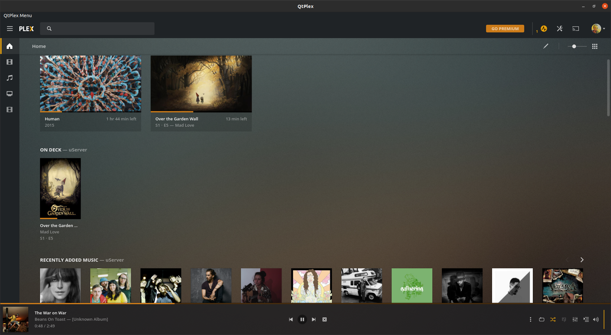Viewport: 611px width, 335px height.
Task: Open the equalizer sliders icon
Action: (575, 319)
